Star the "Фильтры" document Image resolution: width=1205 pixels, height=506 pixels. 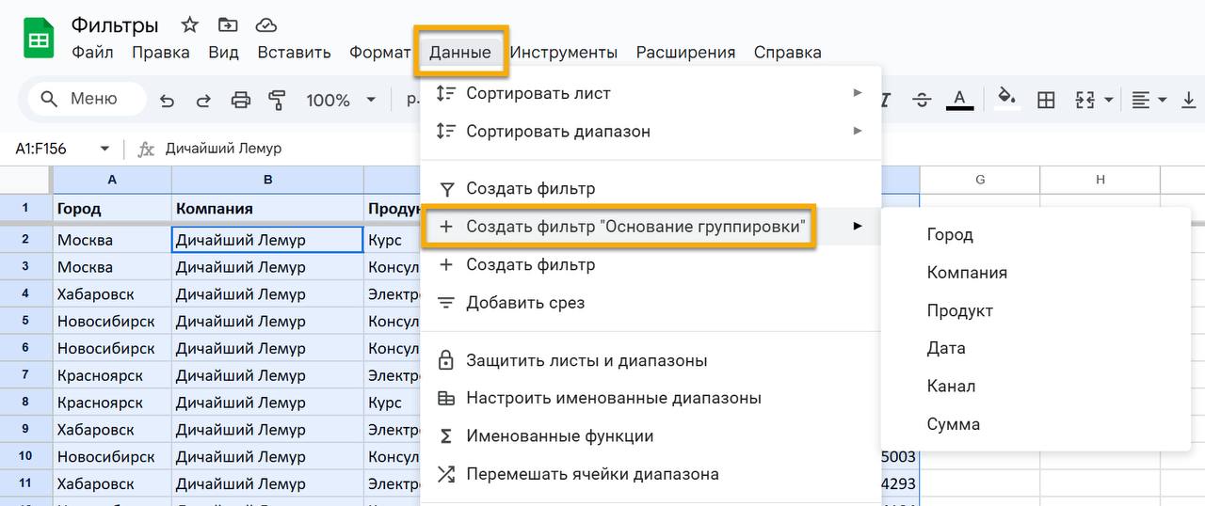point(189,25)
